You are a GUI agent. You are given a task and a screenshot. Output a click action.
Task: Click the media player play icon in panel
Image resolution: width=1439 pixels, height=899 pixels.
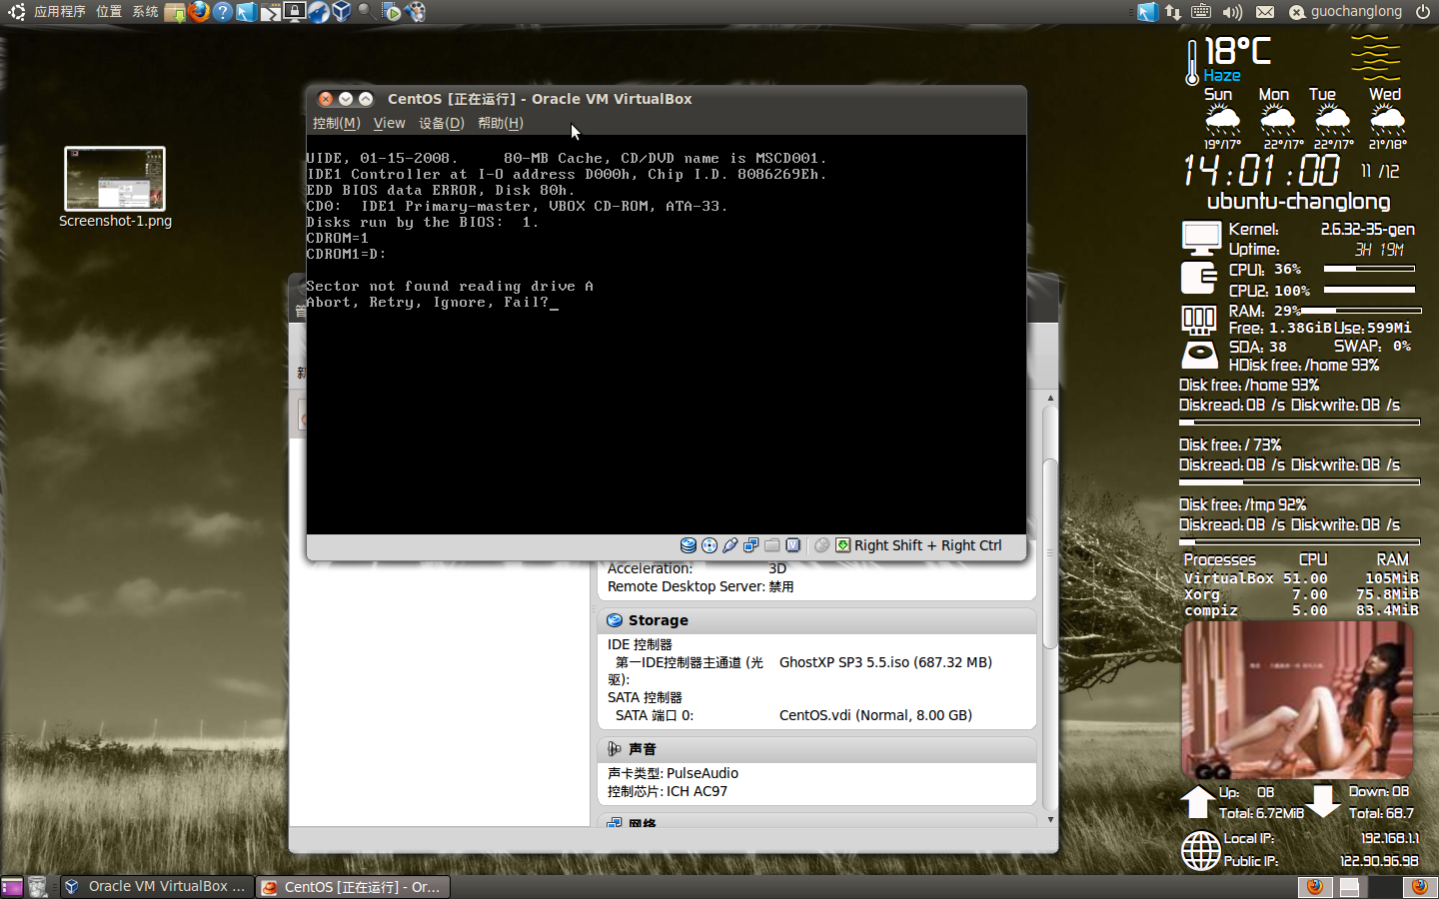(391, 12)
